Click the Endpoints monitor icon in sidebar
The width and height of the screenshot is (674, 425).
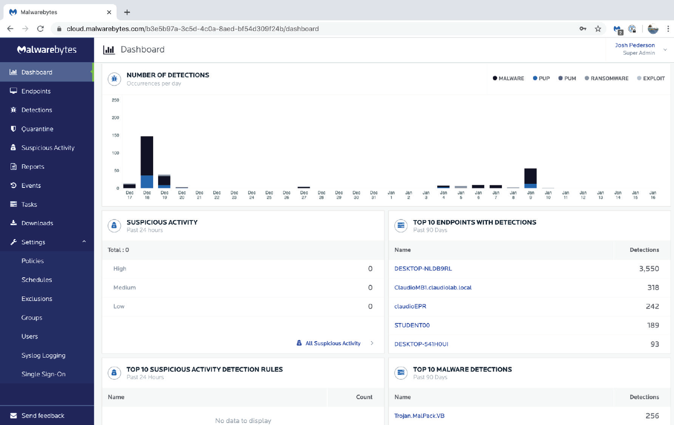tap(14, 91)
